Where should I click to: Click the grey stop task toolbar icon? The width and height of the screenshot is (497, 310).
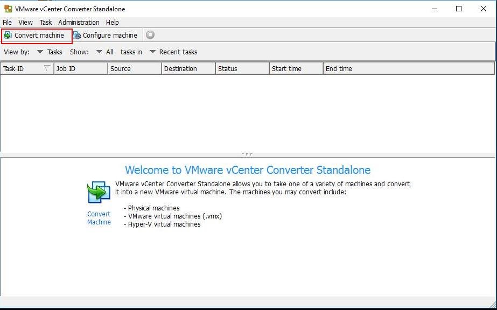tap(150, 35)
